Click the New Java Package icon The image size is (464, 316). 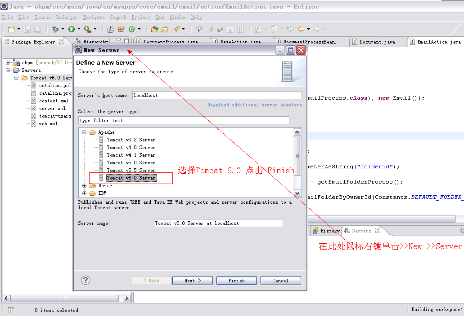click(x=121, y=29)
